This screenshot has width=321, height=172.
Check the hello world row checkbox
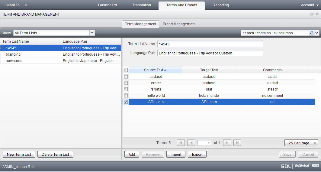pyautogui.click(x=126, y=96)
